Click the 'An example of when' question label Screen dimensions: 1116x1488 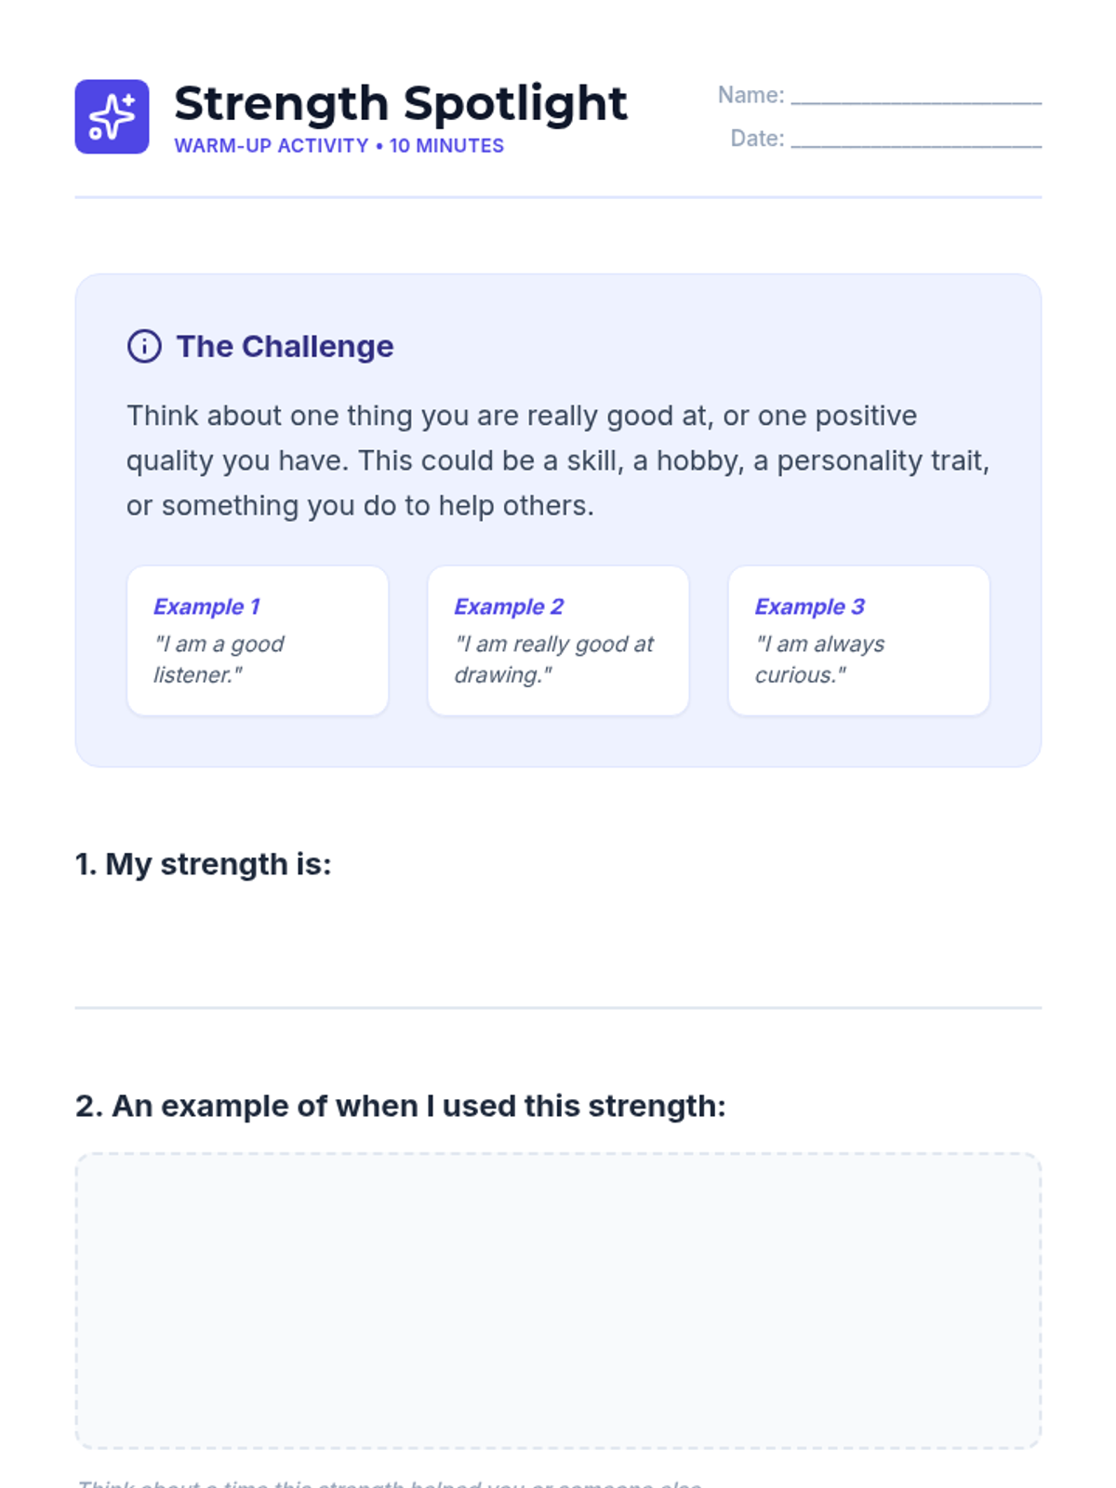(400, 1106)
